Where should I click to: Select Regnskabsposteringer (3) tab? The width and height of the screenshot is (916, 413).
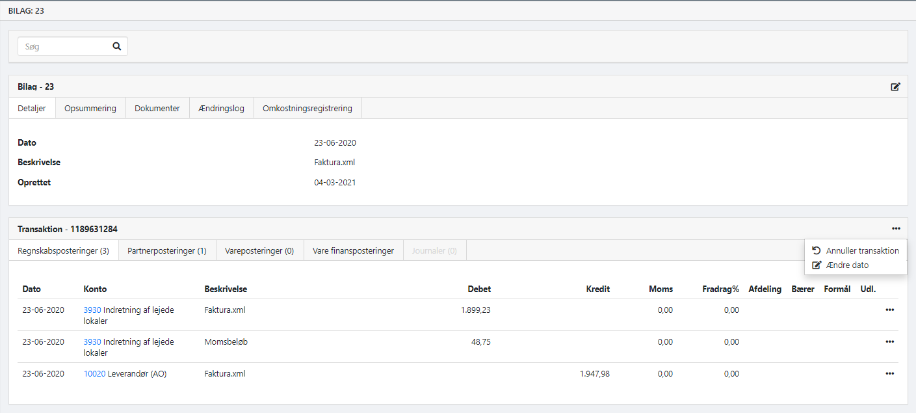pyautogui.click(x=64, y=250)
